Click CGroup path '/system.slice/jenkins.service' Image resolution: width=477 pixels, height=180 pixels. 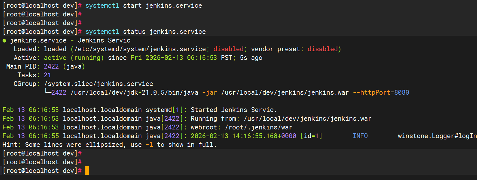98,84
